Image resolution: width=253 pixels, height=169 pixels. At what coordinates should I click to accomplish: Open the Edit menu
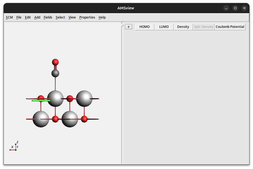(x=28, y=17)
